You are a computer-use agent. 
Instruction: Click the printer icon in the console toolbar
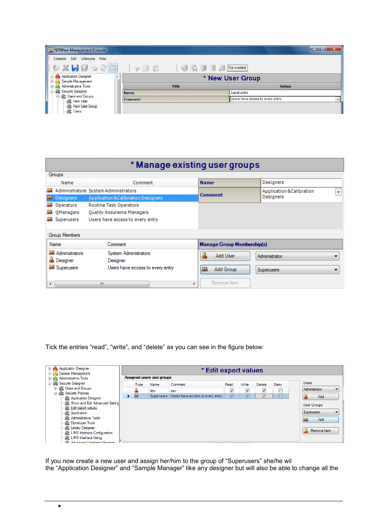coord(94,68)
